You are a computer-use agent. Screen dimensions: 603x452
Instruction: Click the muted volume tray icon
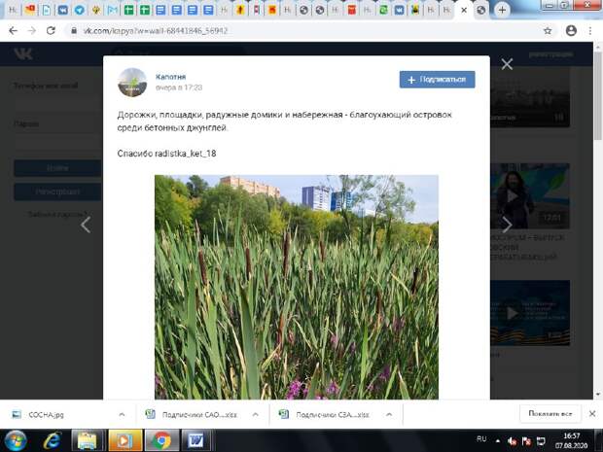click(513, 441)
